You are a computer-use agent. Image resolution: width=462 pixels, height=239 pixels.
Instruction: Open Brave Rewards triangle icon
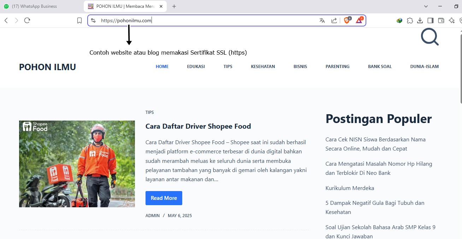(x=359, y=20)
